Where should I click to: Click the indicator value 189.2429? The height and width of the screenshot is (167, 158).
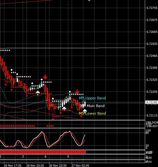click(x=152, y=122)
